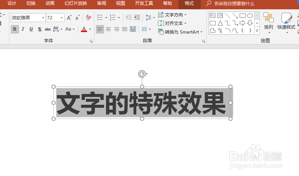Open 快速样式 Quick Styles gallery
299x176 pixels.
tap(286, 23)
